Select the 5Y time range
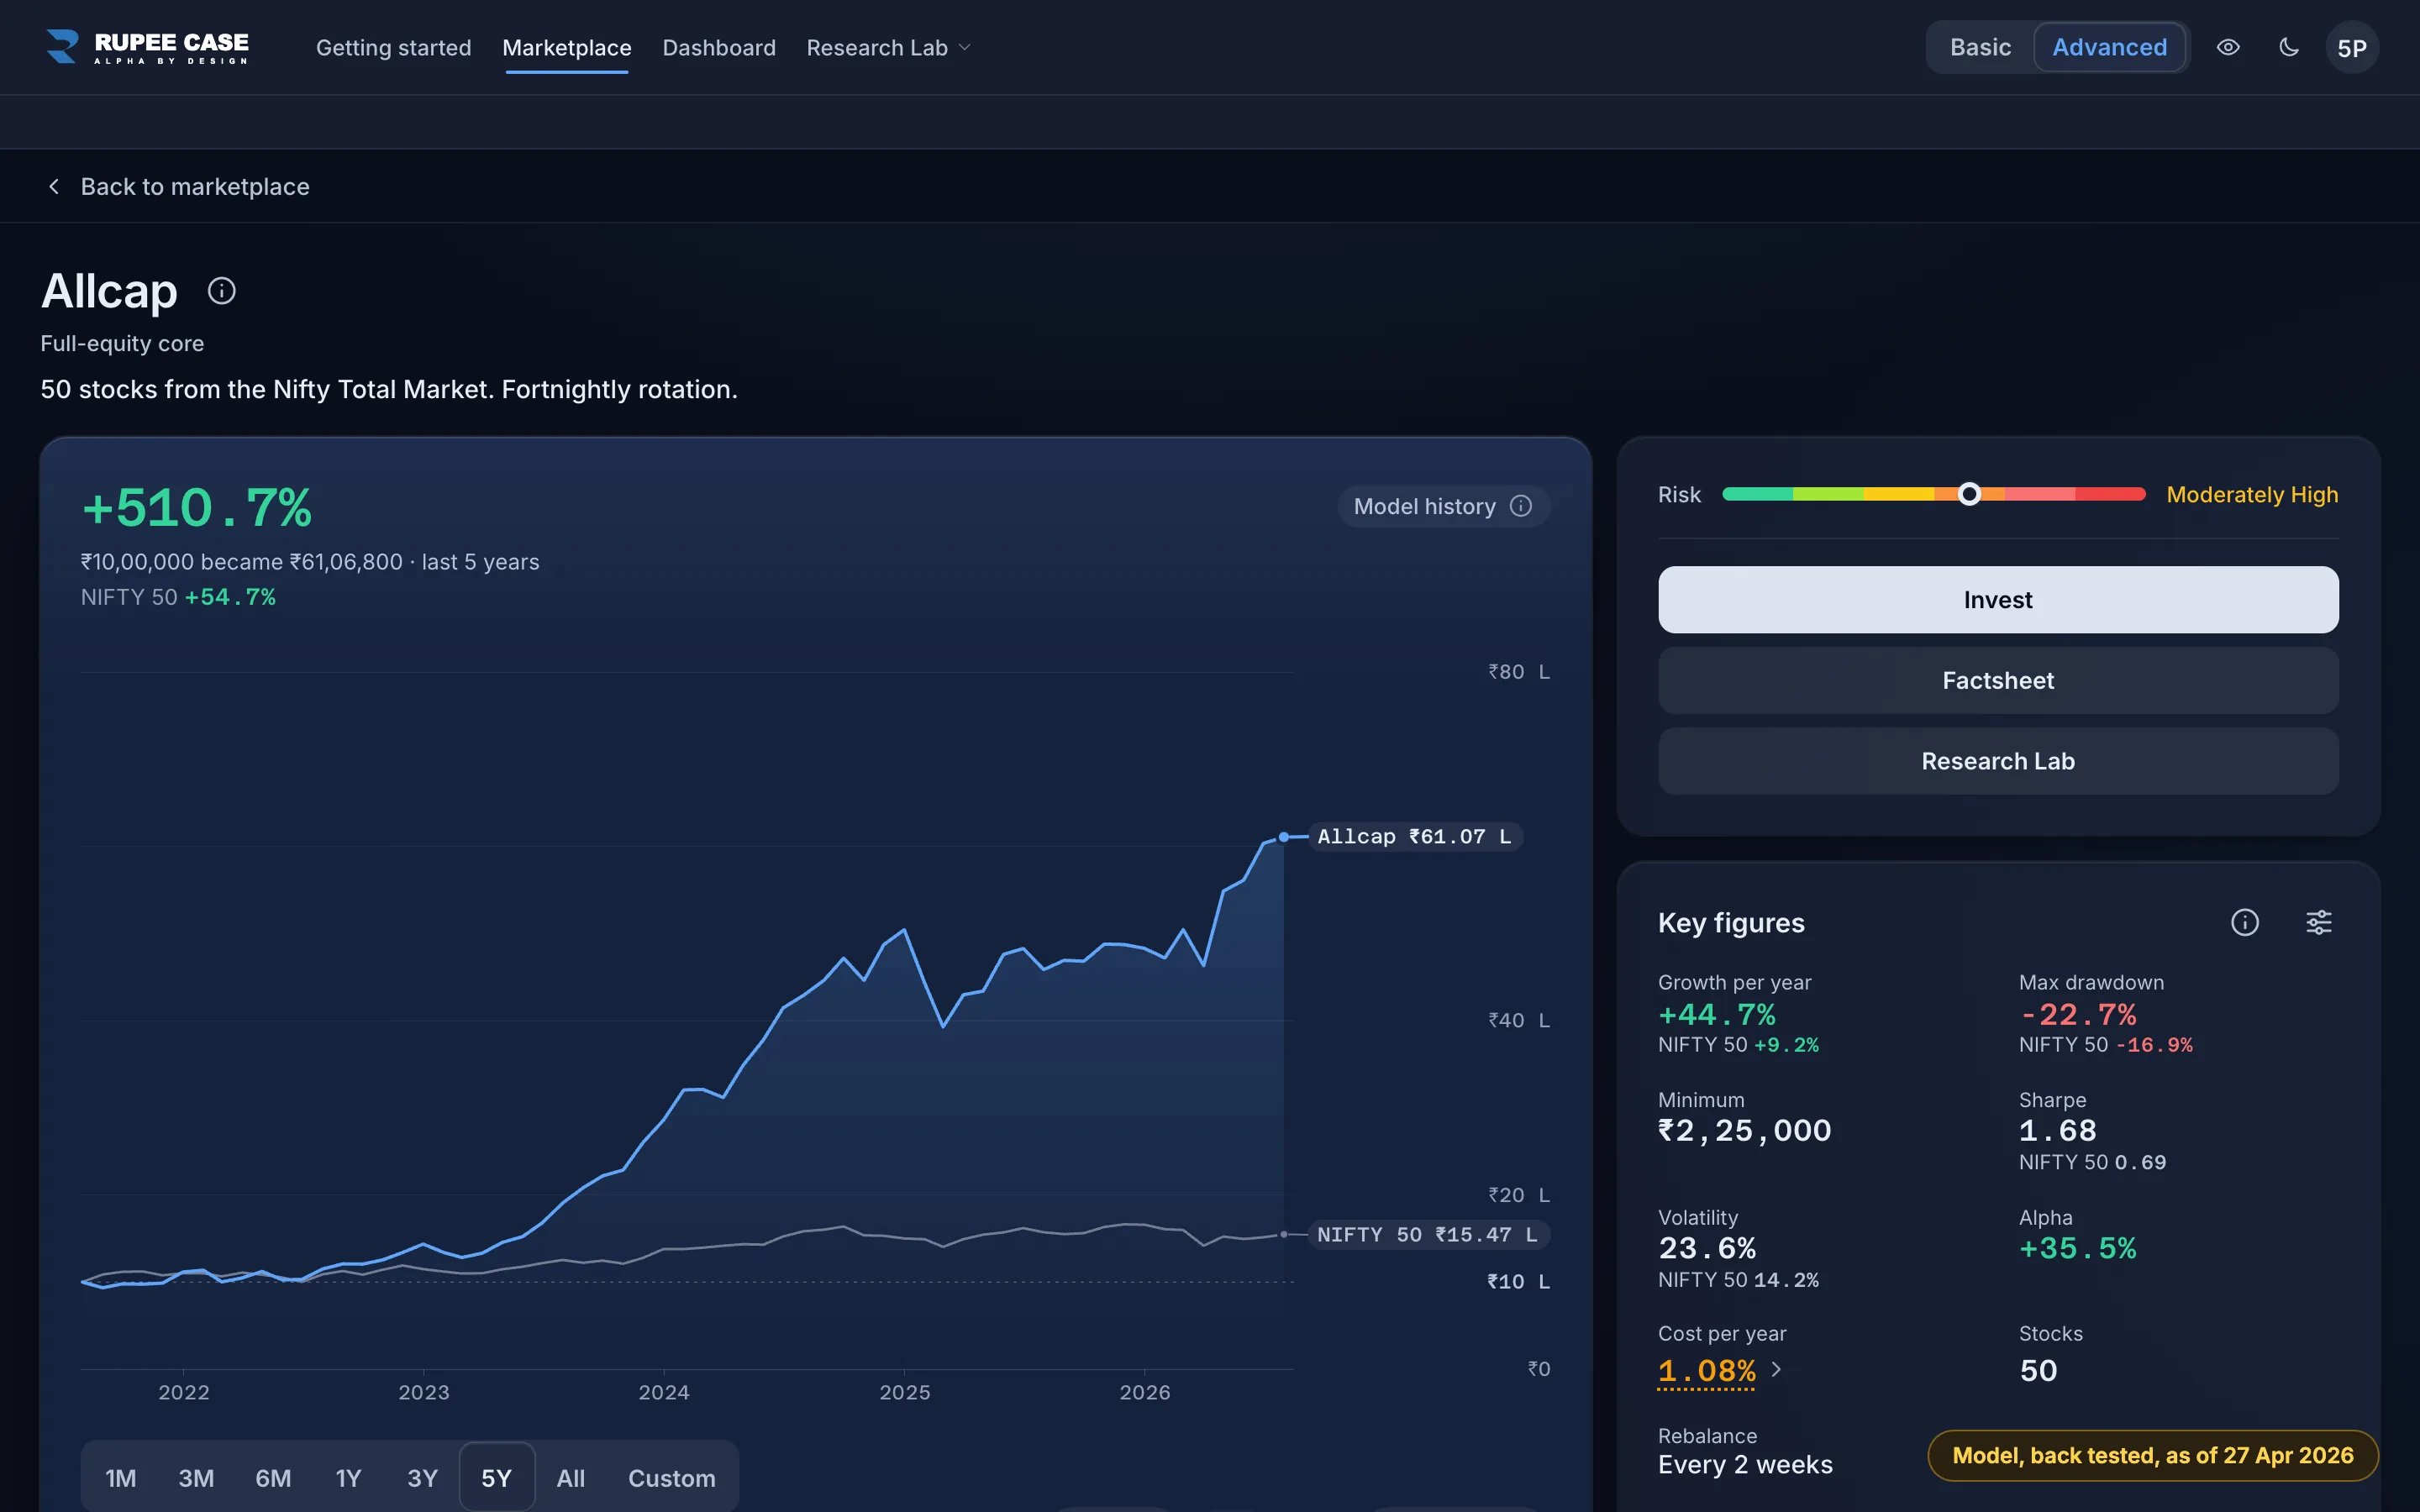 [497, 1477]
